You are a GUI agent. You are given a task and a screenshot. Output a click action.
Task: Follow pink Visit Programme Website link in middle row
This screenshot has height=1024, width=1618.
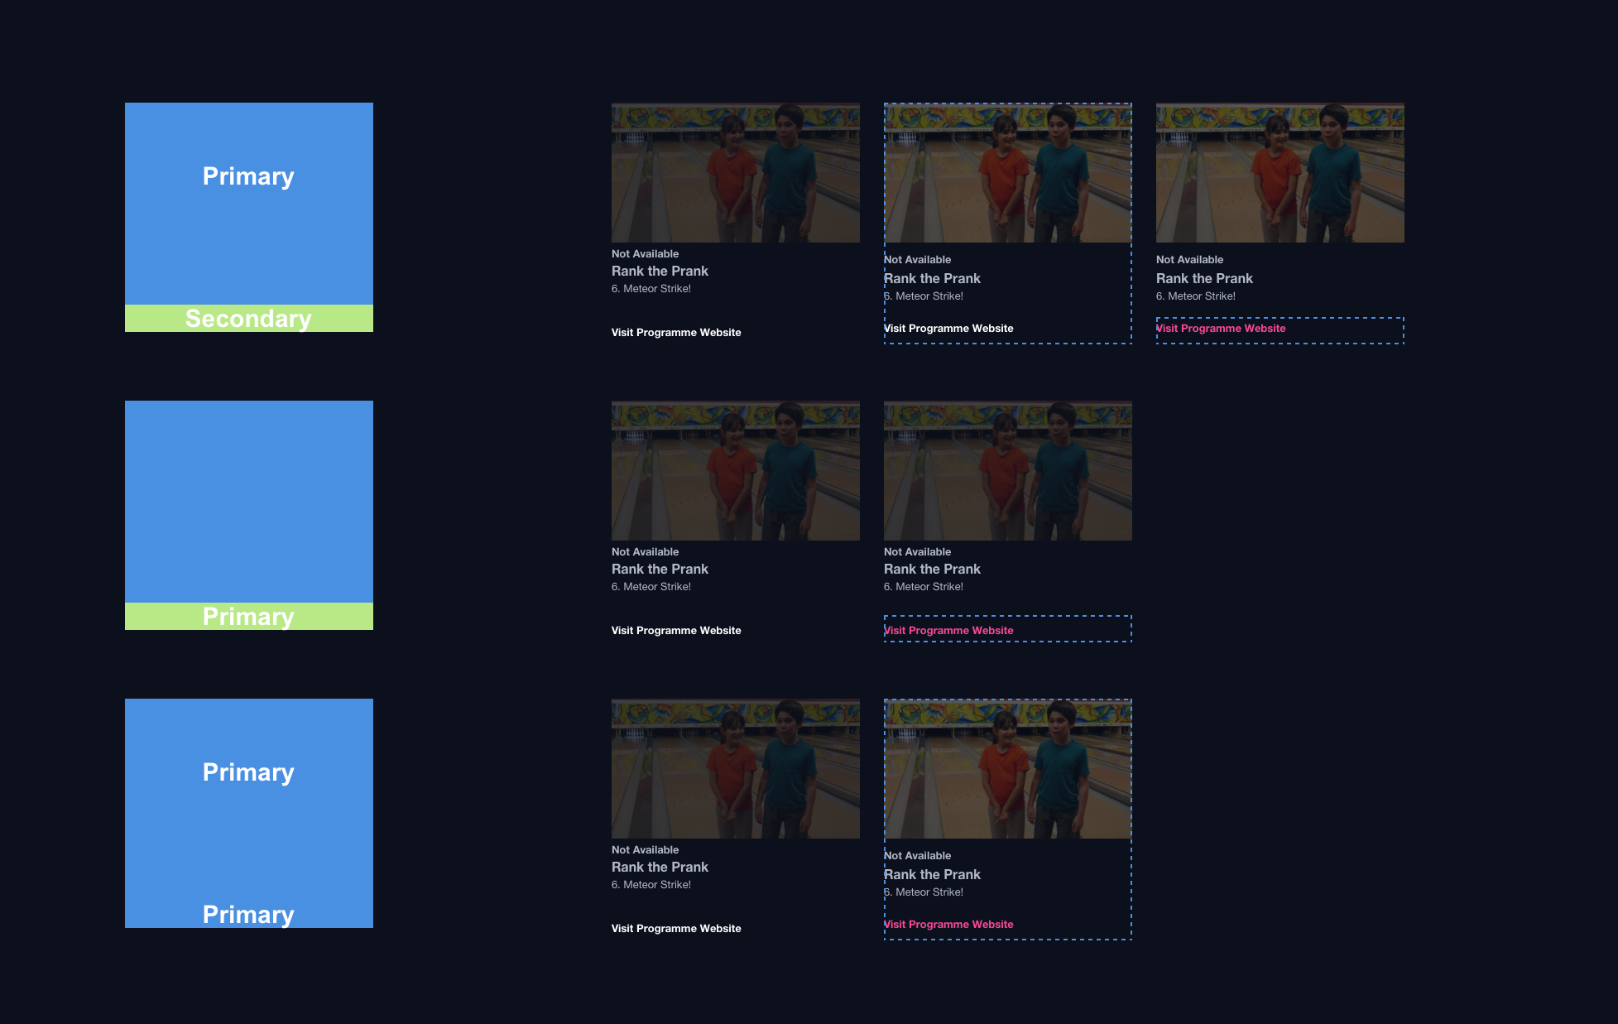[x=948, y=631]
